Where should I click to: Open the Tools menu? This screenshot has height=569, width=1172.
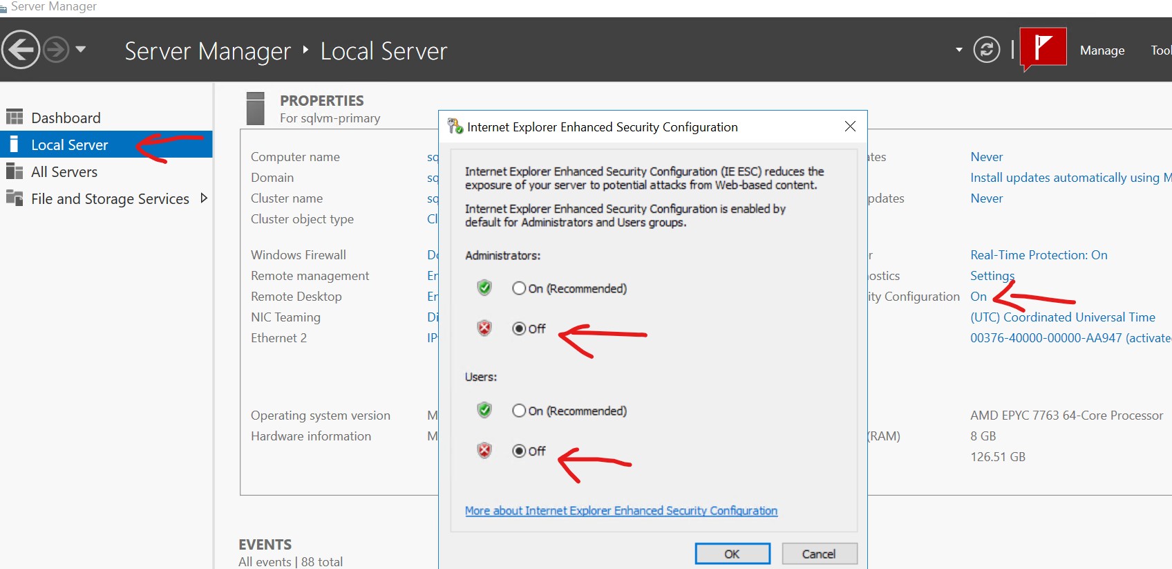pyautogui.click(x=1161, y=50)
